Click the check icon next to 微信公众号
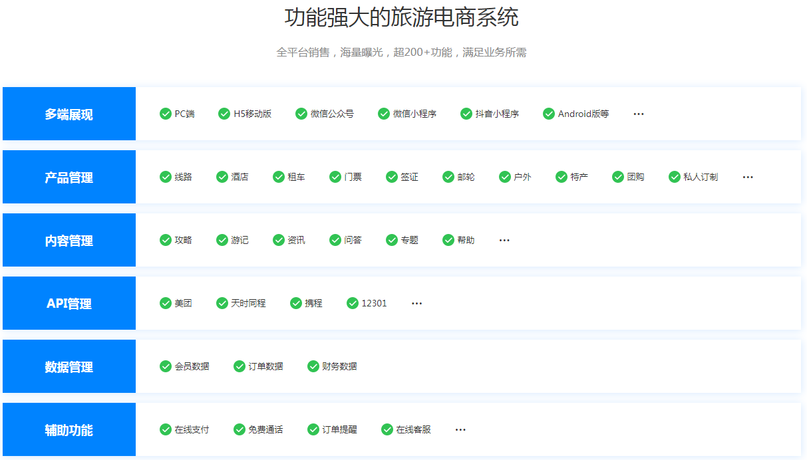The width and height of the screenshot is (807, 460). pyautogui.click(x=301, y=114)
